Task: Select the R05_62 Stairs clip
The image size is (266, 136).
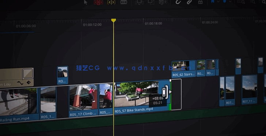Action: click(183, 69)
